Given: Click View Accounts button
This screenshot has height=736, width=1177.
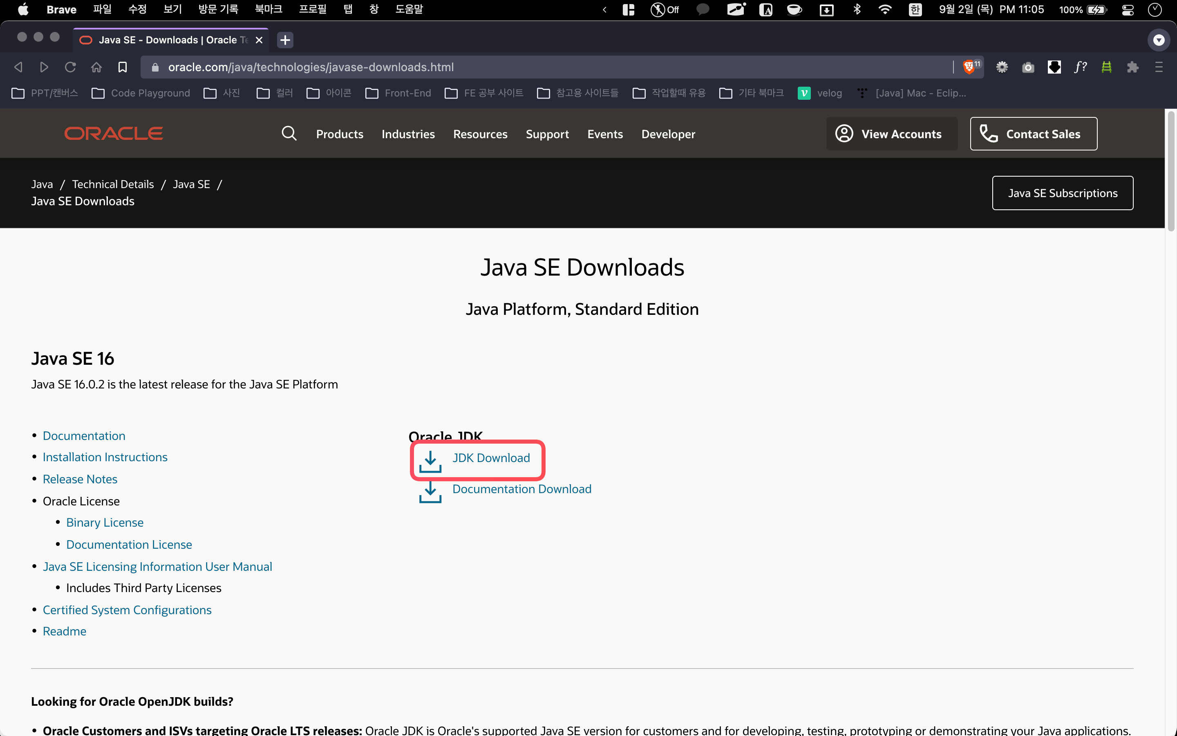Looking at the screenshot, I should tap(892, 133).
